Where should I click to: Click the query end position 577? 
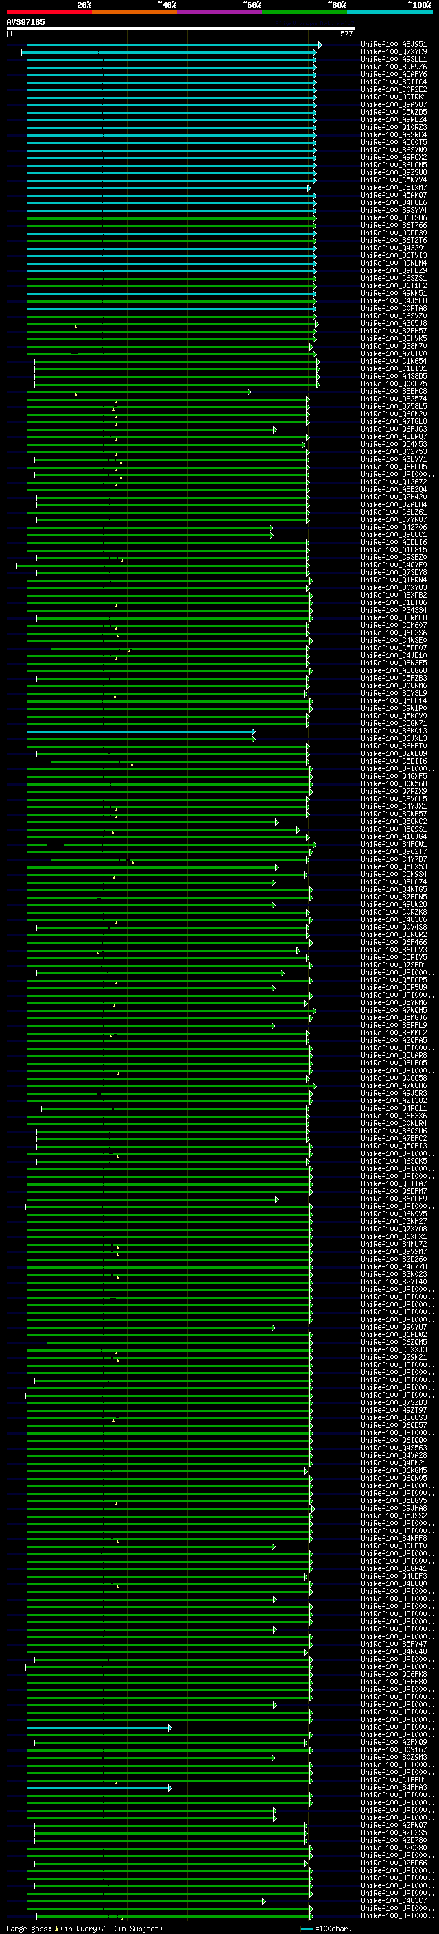click(x=346, y=34)
